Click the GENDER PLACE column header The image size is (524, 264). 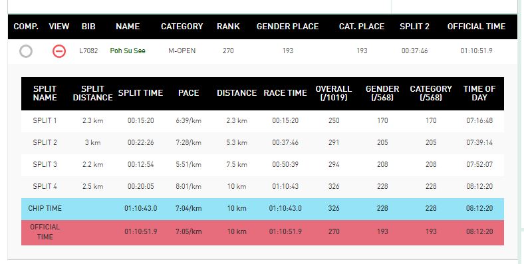pyautogui.click(x=287, y=27)
